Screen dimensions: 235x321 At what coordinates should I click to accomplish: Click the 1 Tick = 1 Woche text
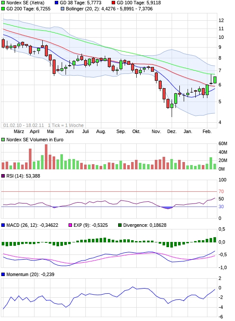[66, 125]
